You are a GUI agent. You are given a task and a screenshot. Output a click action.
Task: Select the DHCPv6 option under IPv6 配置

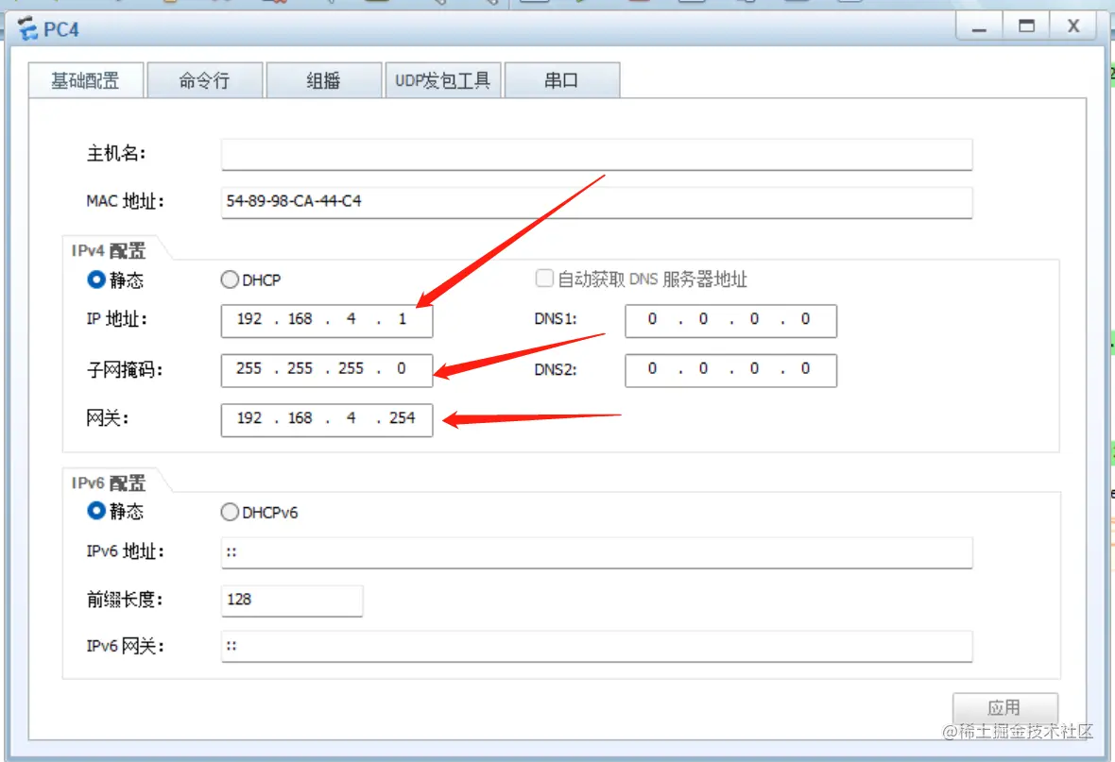pyautogui.click(x=230, y=512)
